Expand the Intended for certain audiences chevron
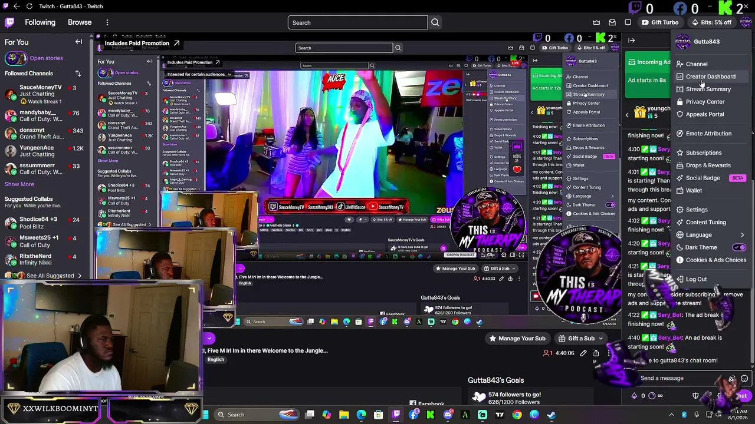The image size is (755, 424). click(x=229, y=75)
